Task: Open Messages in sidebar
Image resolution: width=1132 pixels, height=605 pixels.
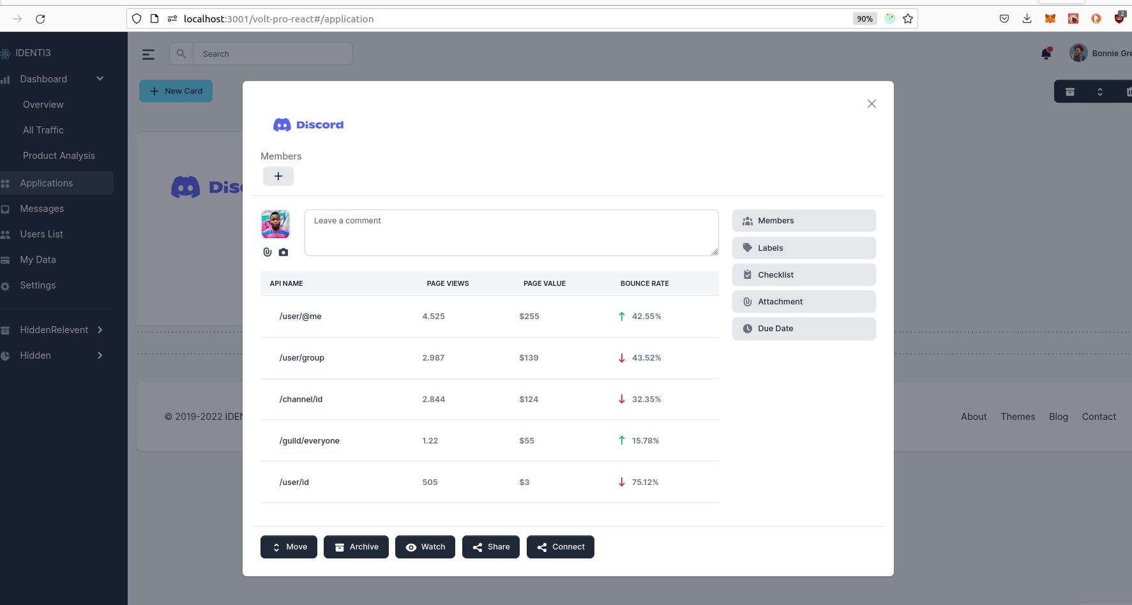Action: click(42, 209)
